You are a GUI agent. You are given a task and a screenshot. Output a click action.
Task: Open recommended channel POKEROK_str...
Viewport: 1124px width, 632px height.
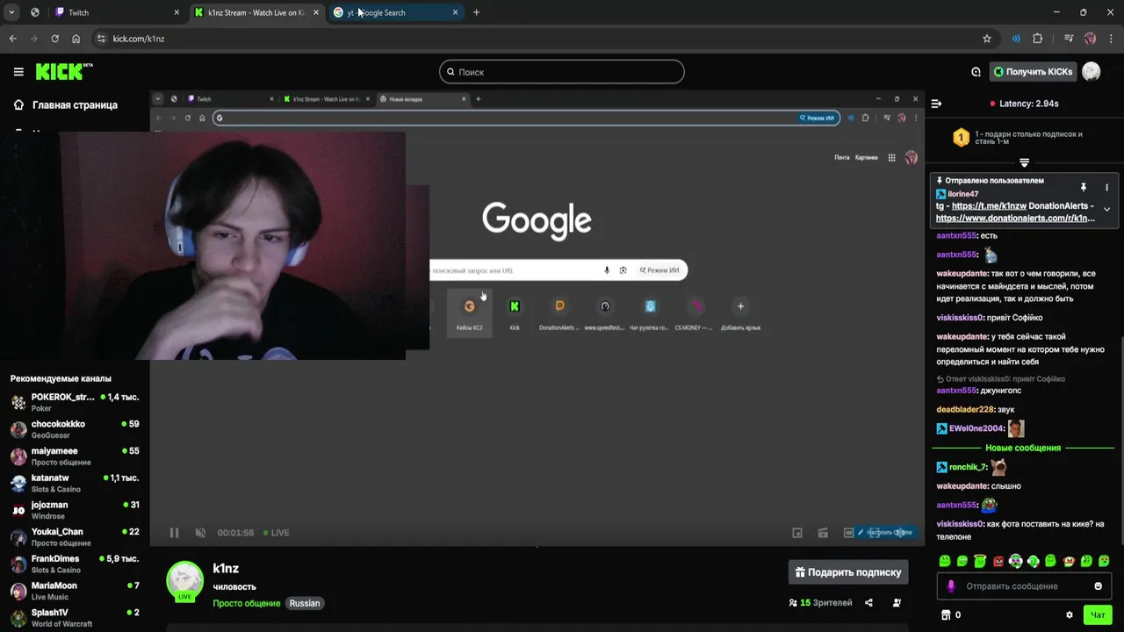click(75, 402)
